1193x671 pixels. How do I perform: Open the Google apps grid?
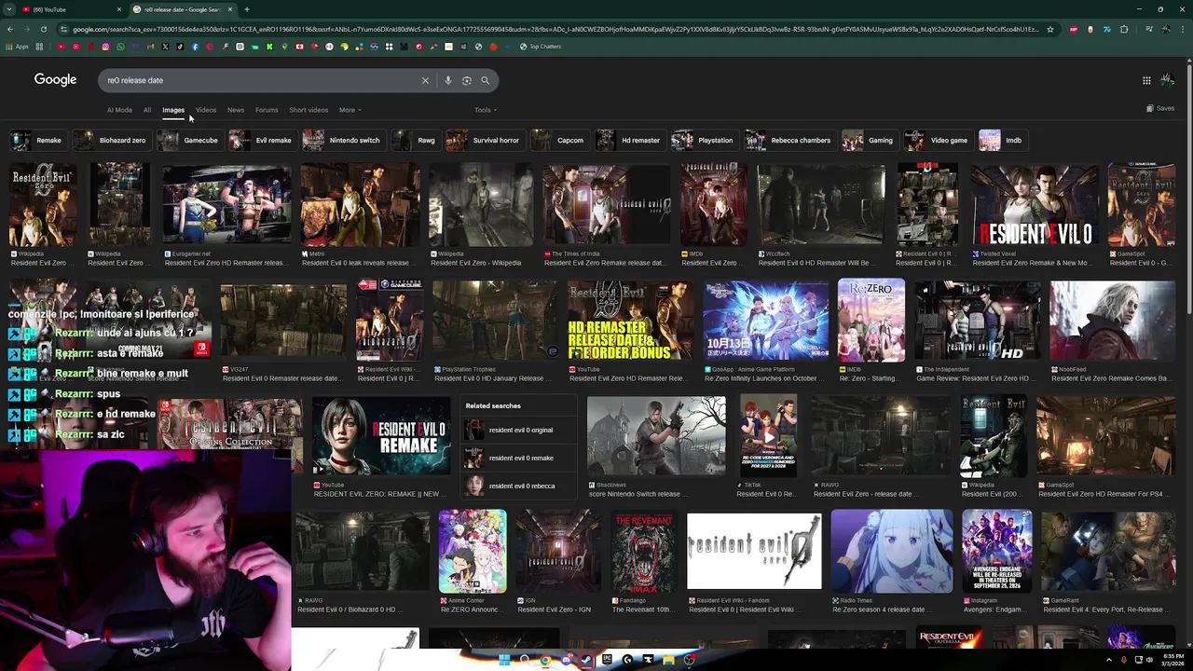(1146, 80)
